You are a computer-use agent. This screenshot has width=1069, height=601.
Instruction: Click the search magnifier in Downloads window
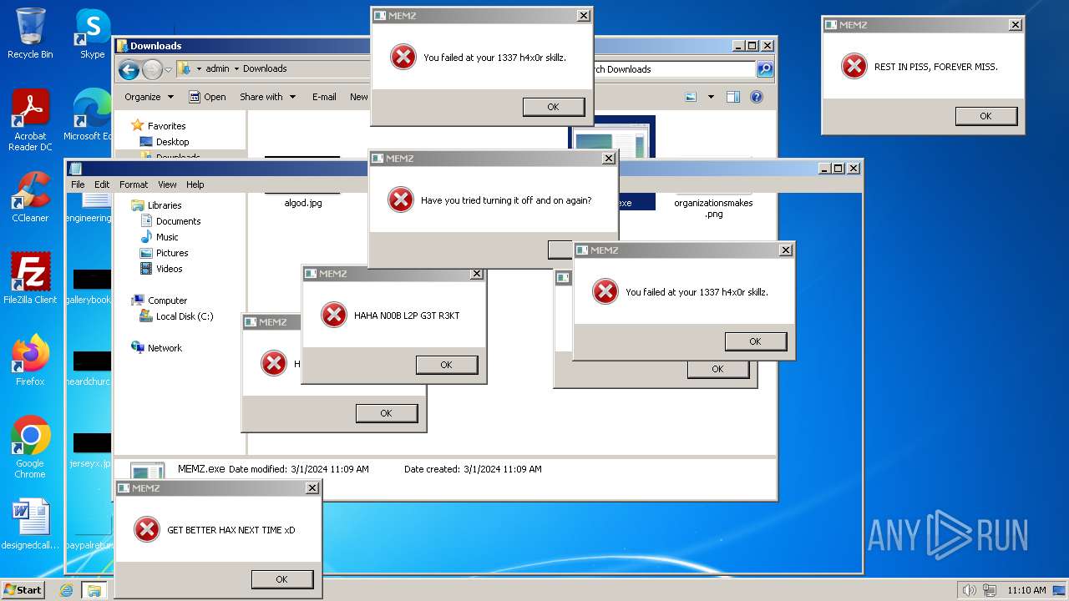(764, 69)
